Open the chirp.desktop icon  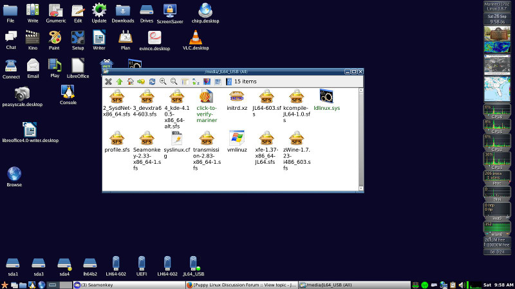pyautogui.click(x=205, y=13)
